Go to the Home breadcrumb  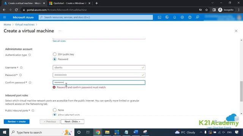(x=7, y=25)
